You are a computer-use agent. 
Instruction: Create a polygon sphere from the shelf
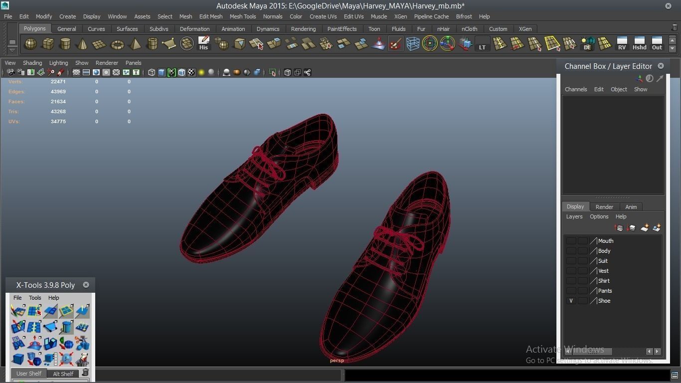(30, 44)
